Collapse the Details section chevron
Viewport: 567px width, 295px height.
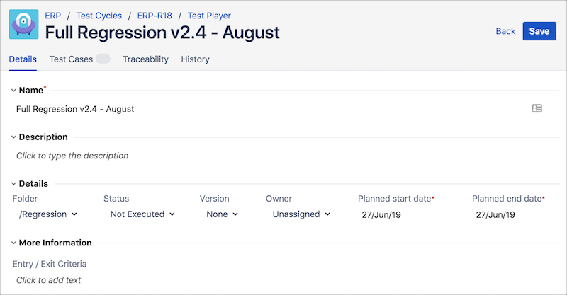(13, 183)
